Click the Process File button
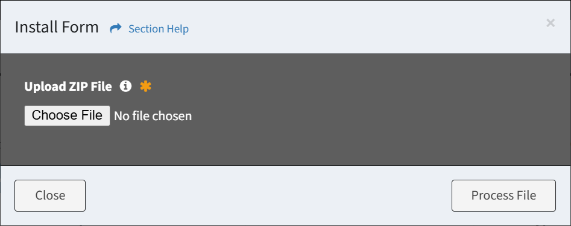The height and width of the screenshot is (226, 571). 503,195
